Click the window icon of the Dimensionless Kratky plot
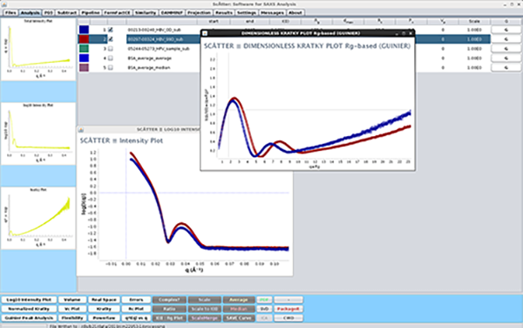Image resolution: width=523 pixels, height=328 pixels. (205, 33)
